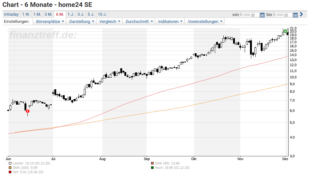The height and width of the screenshot is (177, 310).
Task: Click the salmon SMA (90) legend swatch
Action: [x=152, y=163]
